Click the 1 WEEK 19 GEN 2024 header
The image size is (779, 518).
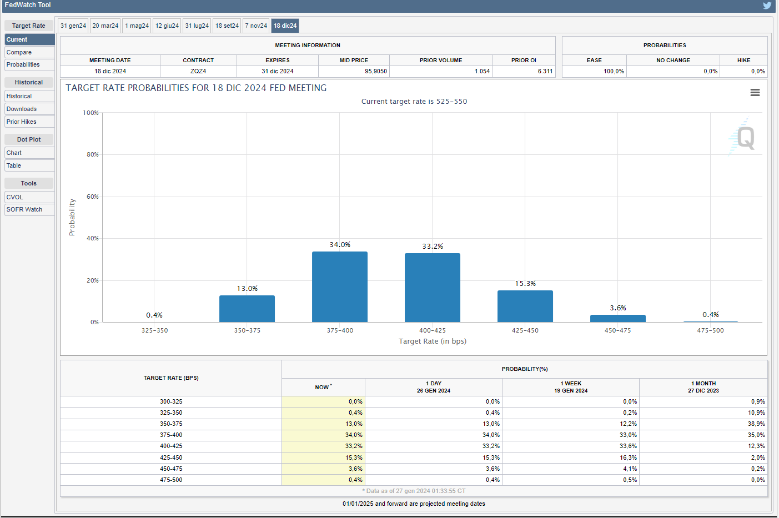[571, 387]
